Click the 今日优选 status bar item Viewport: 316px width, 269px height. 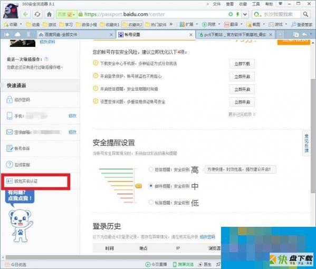coord(15,264)
